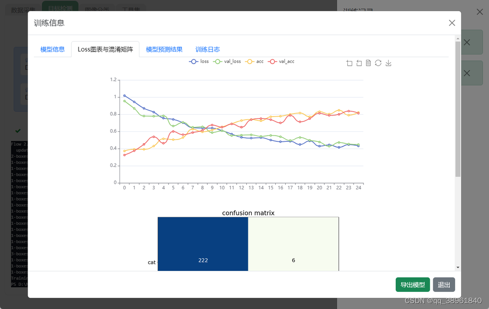
Task: Toggle the loss series in legend
Action: (x=199, y=62)
